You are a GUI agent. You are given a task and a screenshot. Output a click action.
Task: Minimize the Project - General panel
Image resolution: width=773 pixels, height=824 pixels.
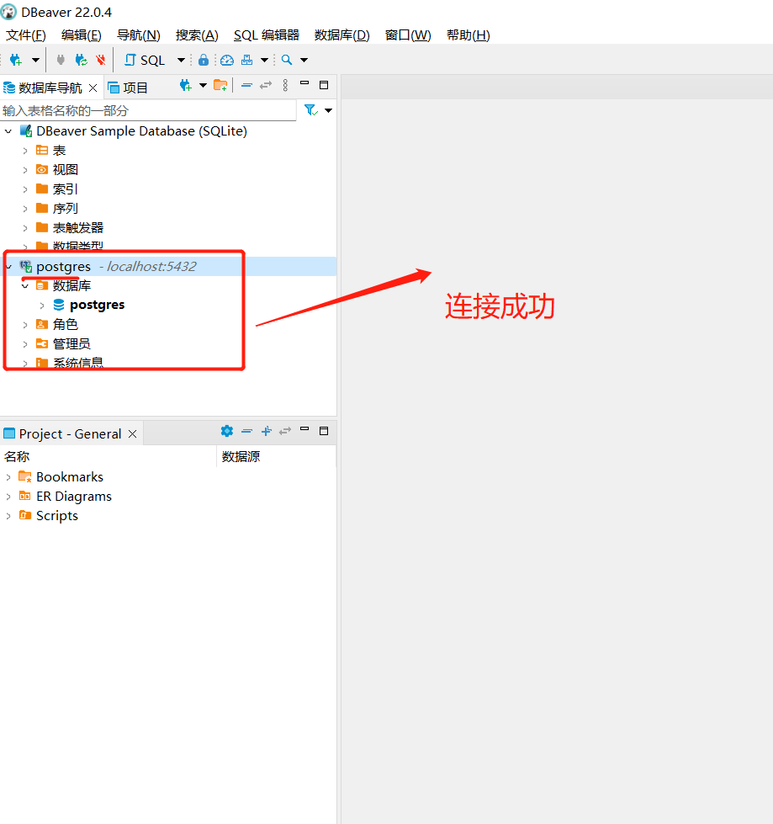tap(304, 428)
